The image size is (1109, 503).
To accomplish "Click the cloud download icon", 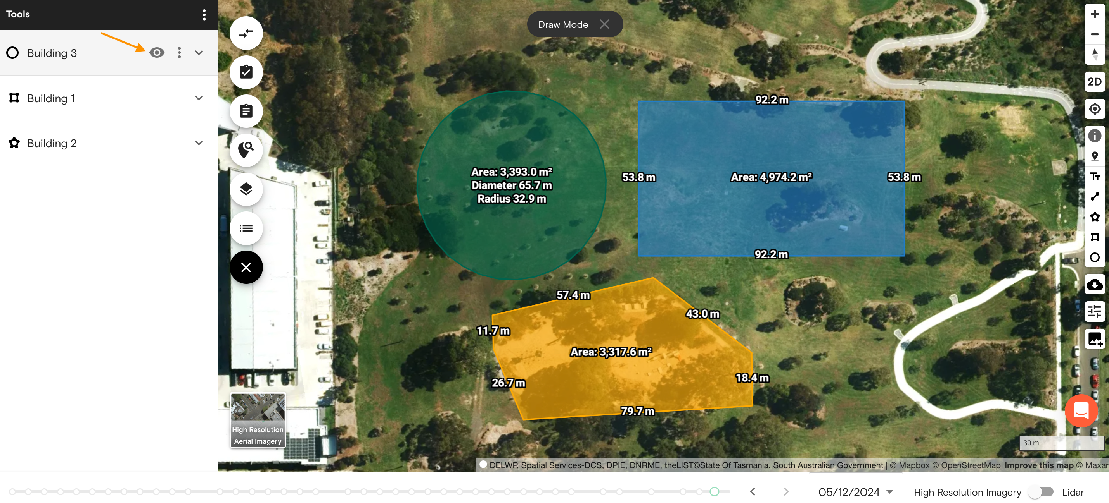I will coord(1094,285).
